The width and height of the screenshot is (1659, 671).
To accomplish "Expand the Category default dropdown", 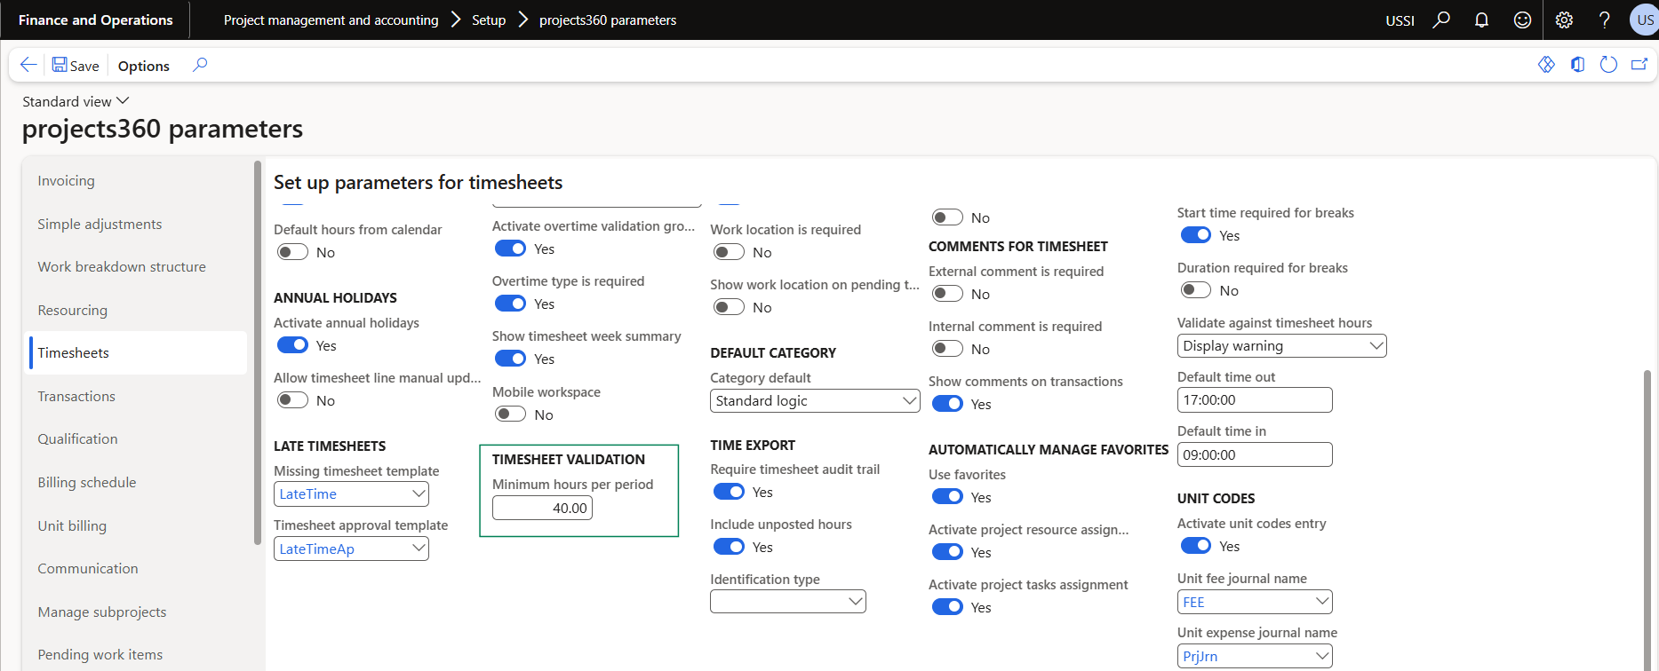I will [908, 401].
